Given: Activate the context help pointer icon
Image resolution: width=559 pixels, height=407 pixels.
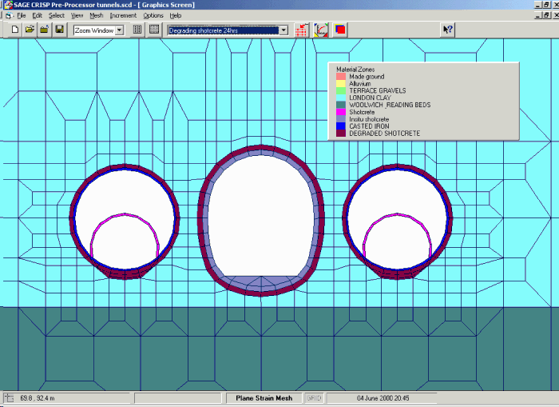Looking at the screenshot, I should point(447,30).
